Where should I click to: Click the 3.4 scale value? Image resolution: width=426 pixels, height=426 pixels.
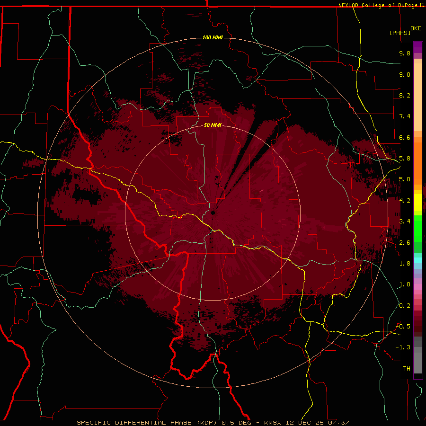(405, 222)
